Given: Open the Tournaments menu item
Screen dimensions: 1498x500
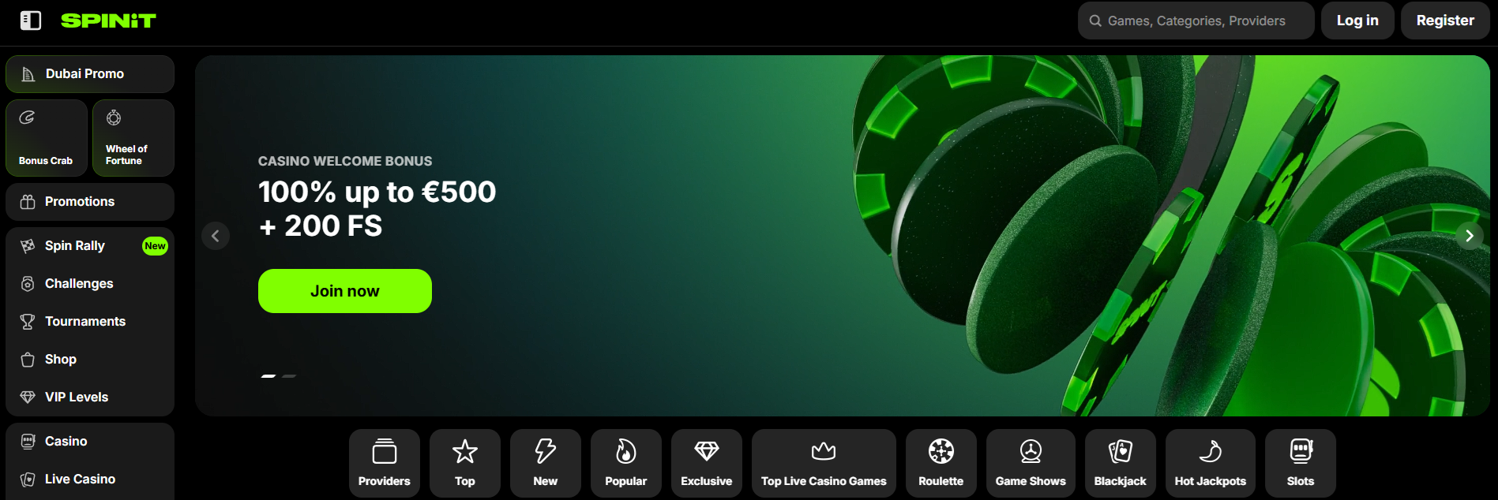Looking at the screenshot, I should point(90,322).
